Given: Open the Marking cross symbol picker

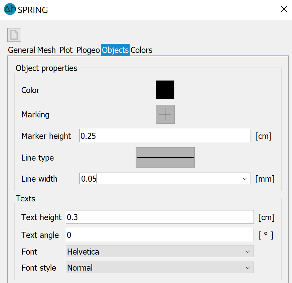Looking at the screenshot, I should (x=165, y=114).
